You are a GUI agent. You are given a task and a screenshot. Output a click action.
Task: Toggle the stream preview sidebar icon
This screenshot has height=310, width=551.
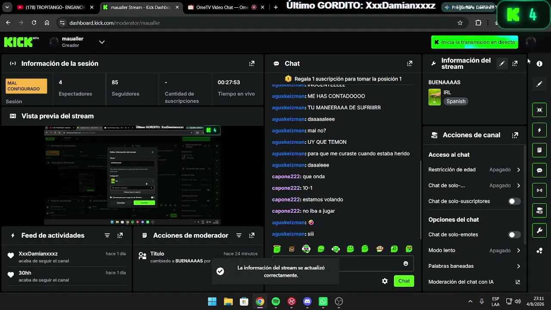[539, 110]
